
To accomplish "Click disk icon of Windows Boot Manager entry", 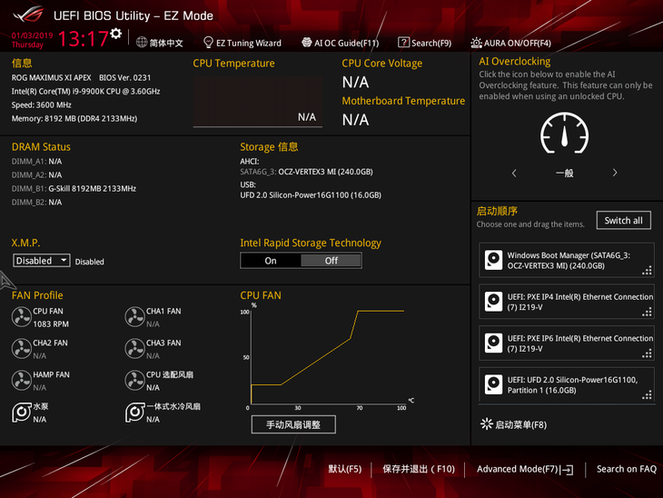I will coord(493,260).
